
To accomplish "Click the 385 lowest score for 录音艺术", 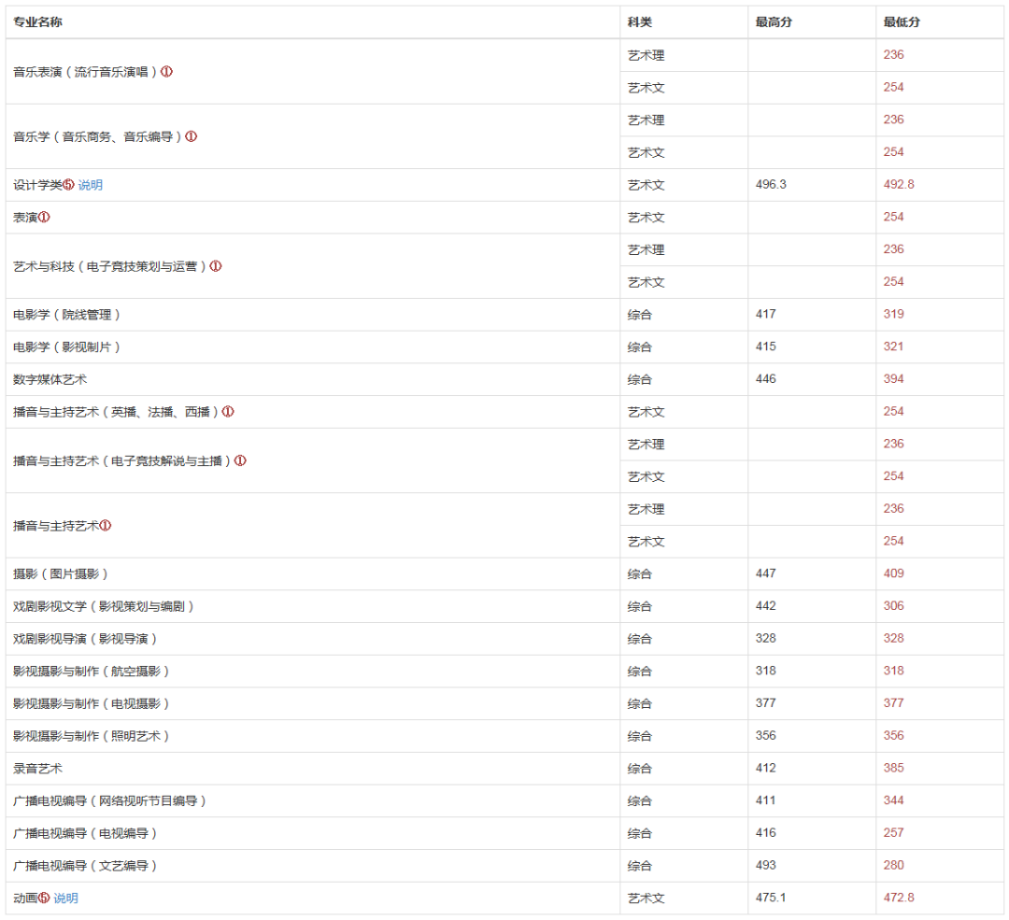I will 894,768.
